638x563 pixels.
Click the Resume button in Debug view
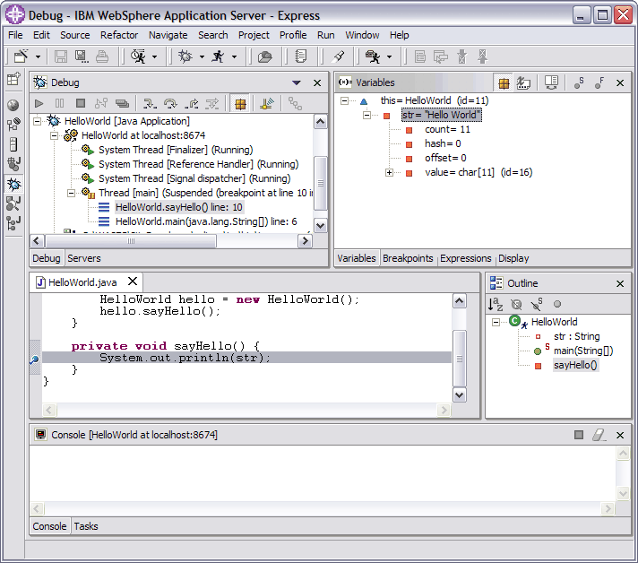[x=39, y=103]
